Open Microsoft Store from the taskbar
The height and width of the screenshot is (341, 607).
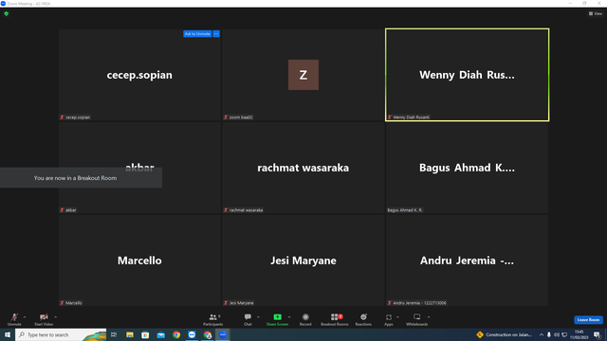coord(145,334)
